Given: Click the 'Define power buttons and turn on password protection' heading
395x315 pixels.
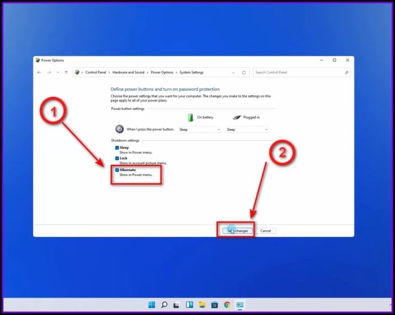Looking at the screenshot, I should click(165, 89).
